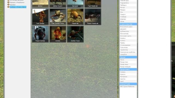Select the Источник света tool
Viewport: 175px width, 98px height.
(x=128, y=36)
